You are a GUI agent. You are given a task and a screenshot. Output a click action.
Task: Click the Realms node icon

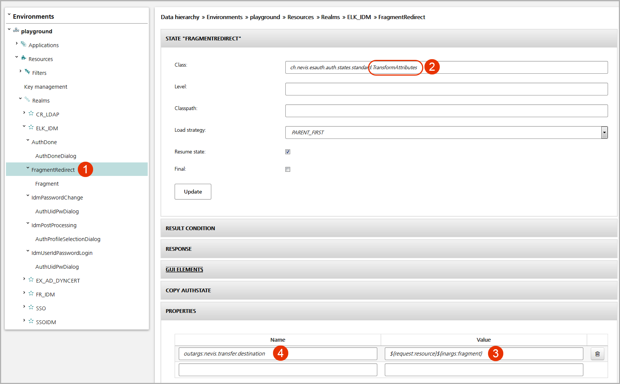point(27,99)
